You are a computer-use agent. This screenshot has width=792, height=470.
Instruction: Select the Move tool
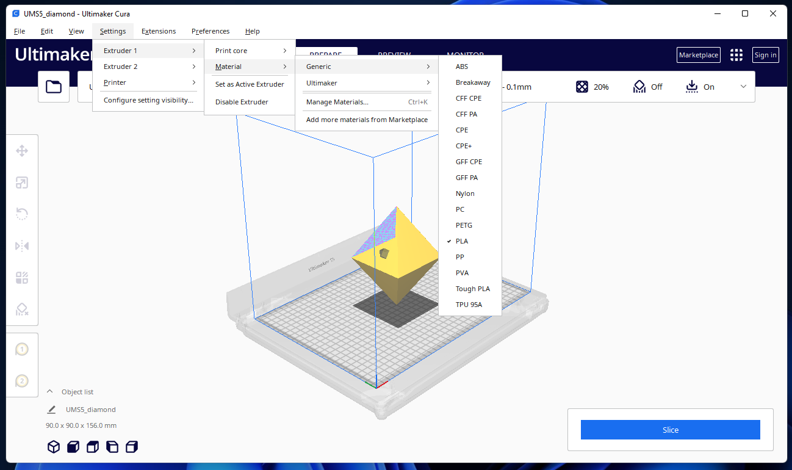pos(22,151)
